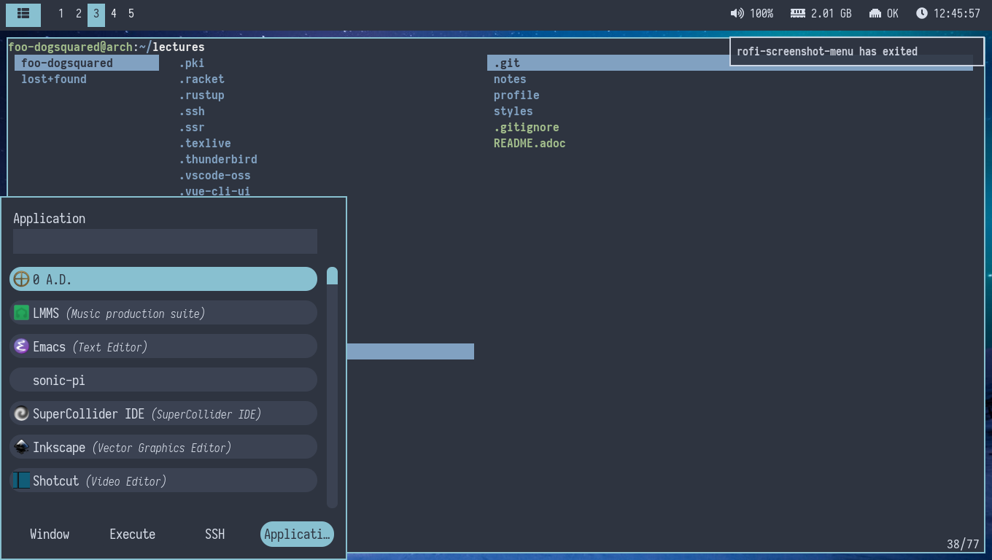Click the speaker volume icon in top bar
The height and width of the screenshot is (560, 992).
[737, 13]
